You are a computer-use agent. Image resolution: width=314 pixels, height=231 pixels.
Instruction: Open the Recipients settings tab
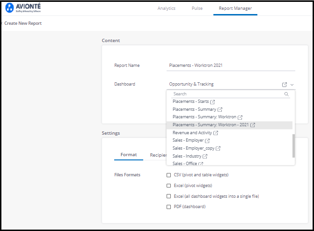tap(158, 155)
